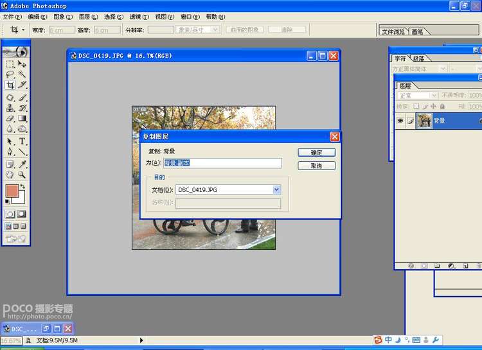This screenshot has width=482, height=350.
Task: Select the Blur tool
Action: 10,128
